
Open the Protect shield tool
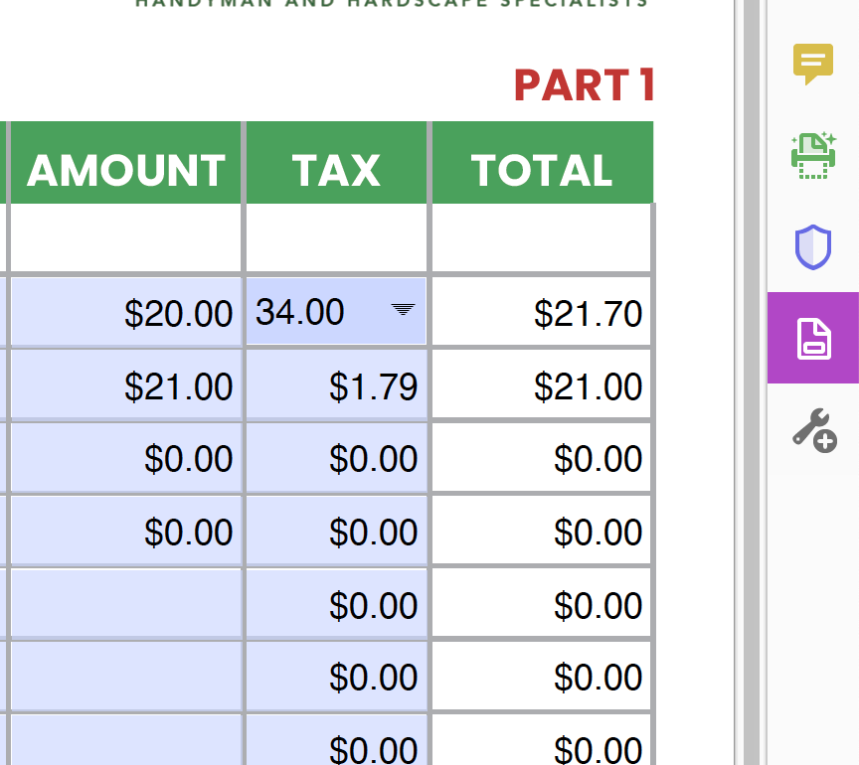[812, 246]
